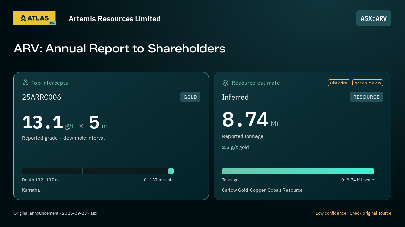Image resolution: width=405 pixels, height=227 pixels.
Task: Click the title ARV: Annual Report to Shareholders
Action: click(x=119, y=49)
